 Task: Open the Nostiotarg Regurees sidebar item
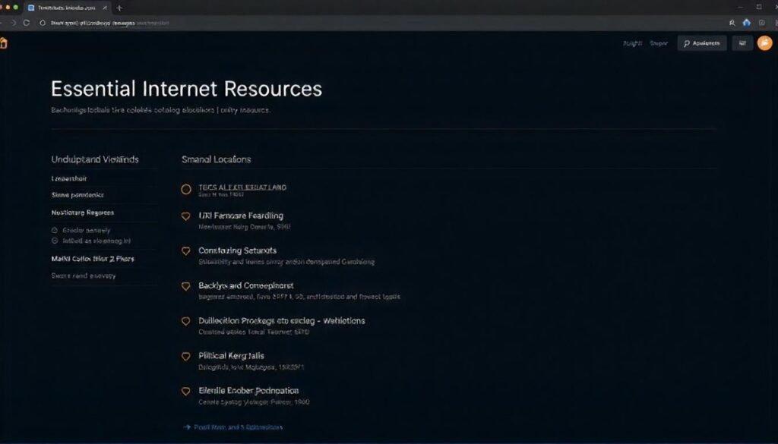[82, 213]
